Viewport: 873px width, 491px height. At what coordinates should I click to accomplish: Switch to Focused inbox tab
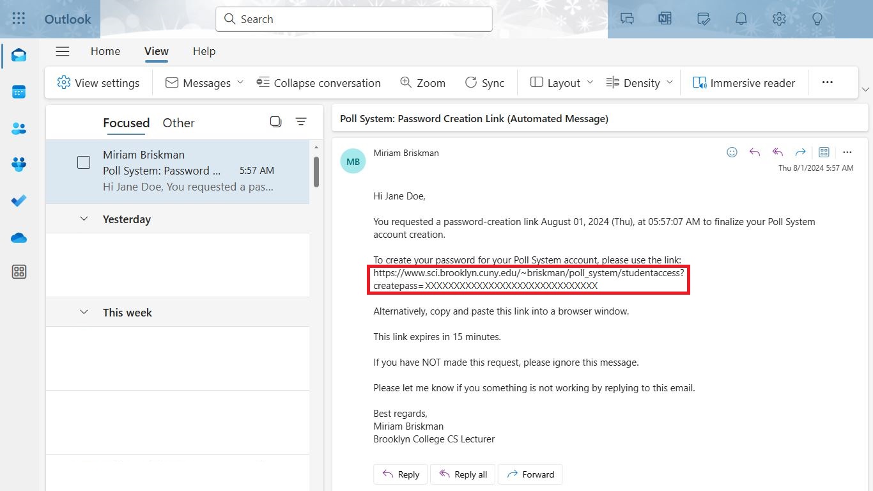click(127, 123)
